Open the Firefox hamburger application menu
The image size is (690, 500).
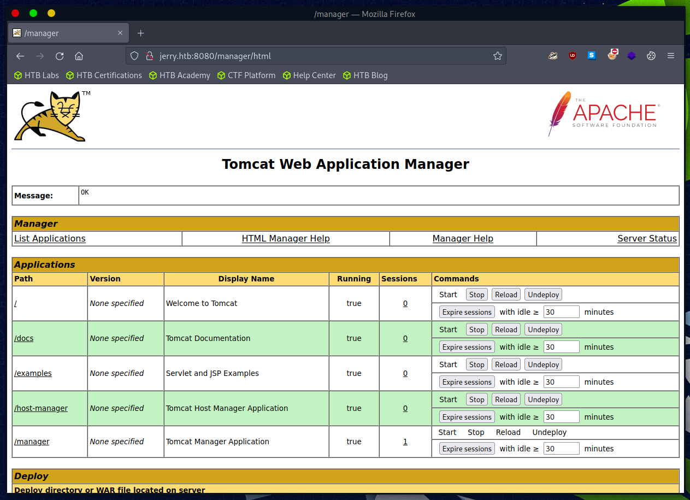point(671,56)
